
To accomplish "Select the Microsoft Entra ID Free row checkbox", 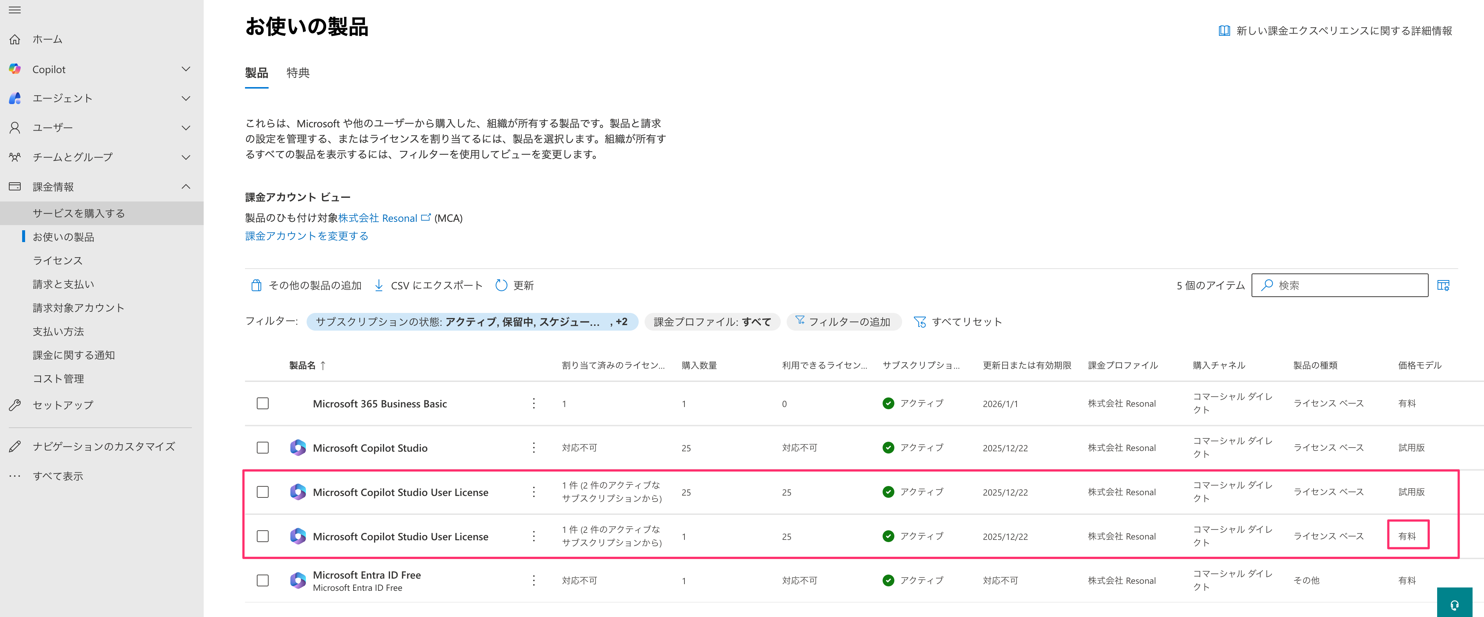I will pyautogui.click(x=263, y=580).
